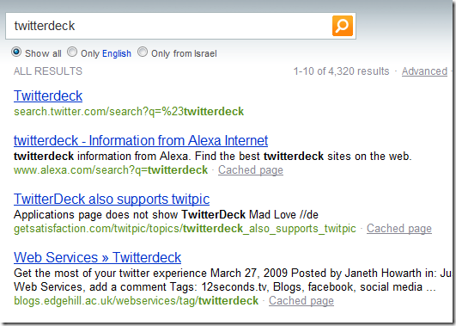Click the www.alexa.com green URL
The image size is (456, 326).
(111, 169)
